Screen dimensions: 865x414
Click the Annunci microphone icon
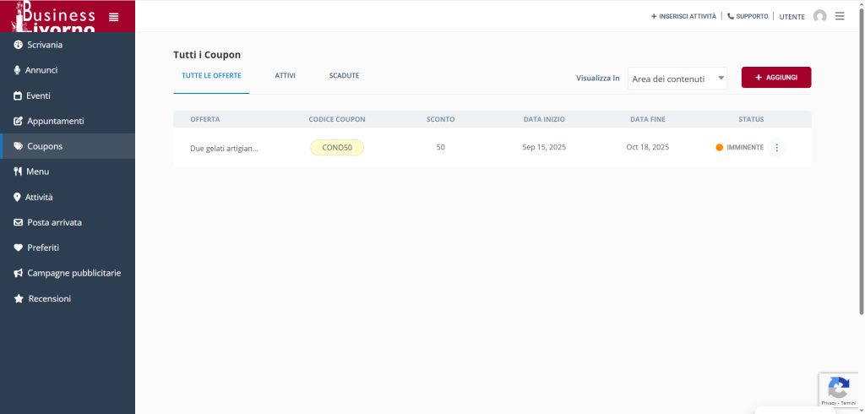coord(18,70)
